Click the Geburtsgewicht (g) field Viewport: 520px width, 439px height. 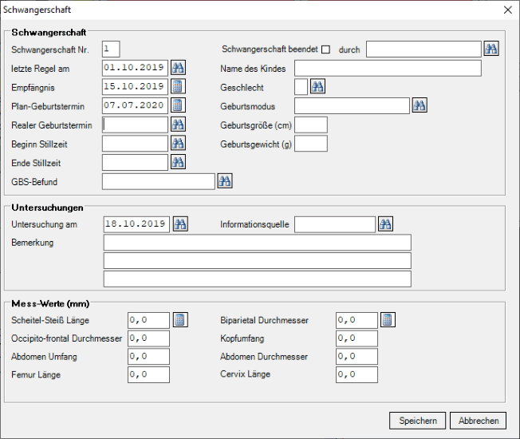tap(311, 144)
